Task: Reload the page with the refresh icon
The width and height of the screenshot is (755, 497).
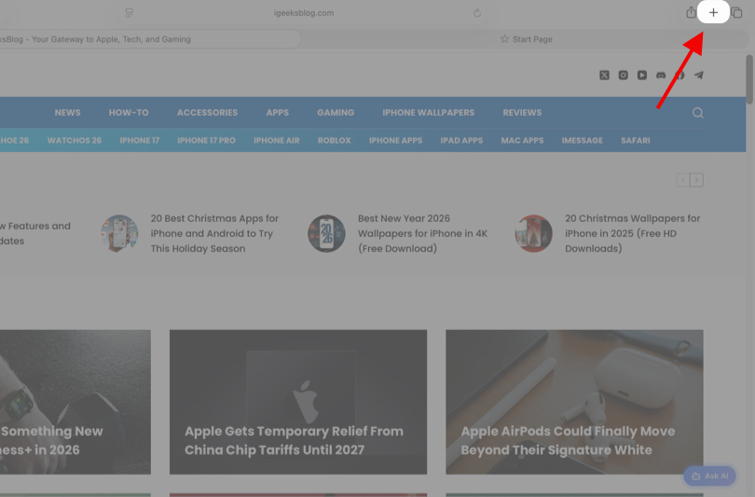Action: coord(477,13)
